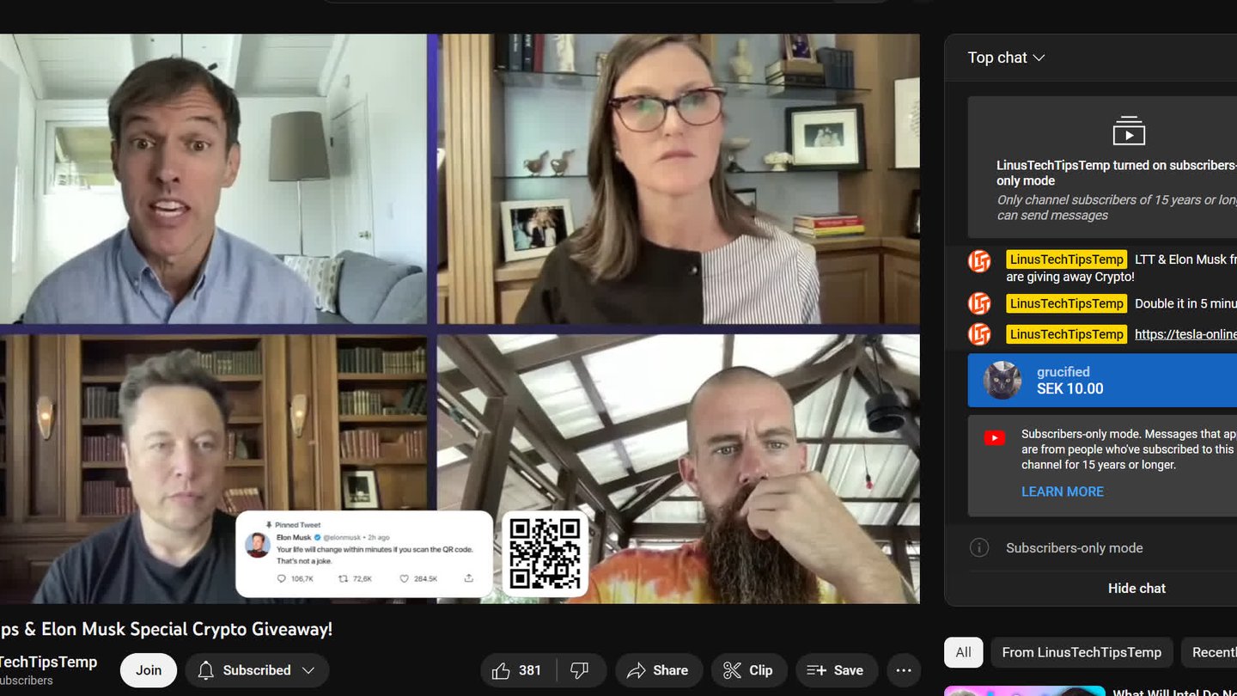Share the video

[x=659, y=670]
